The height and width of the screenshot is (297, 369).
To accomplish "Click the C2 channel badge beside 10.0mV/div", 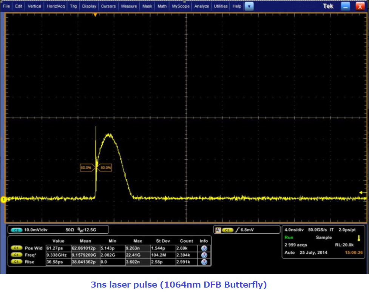I will tap(16, 230).
